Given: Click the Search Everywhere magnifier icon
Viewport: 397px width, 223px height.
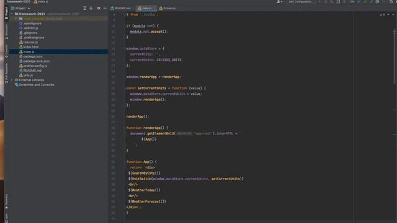Looking at the screenshot, I should [391, 1].
